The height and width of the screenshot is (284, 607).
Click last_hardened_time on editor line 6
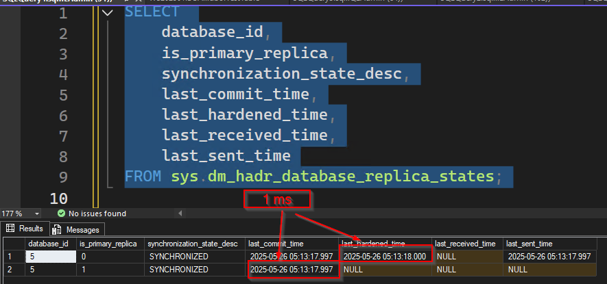[245, 115]
